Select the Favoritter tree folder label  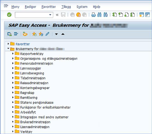click(23, 44)
